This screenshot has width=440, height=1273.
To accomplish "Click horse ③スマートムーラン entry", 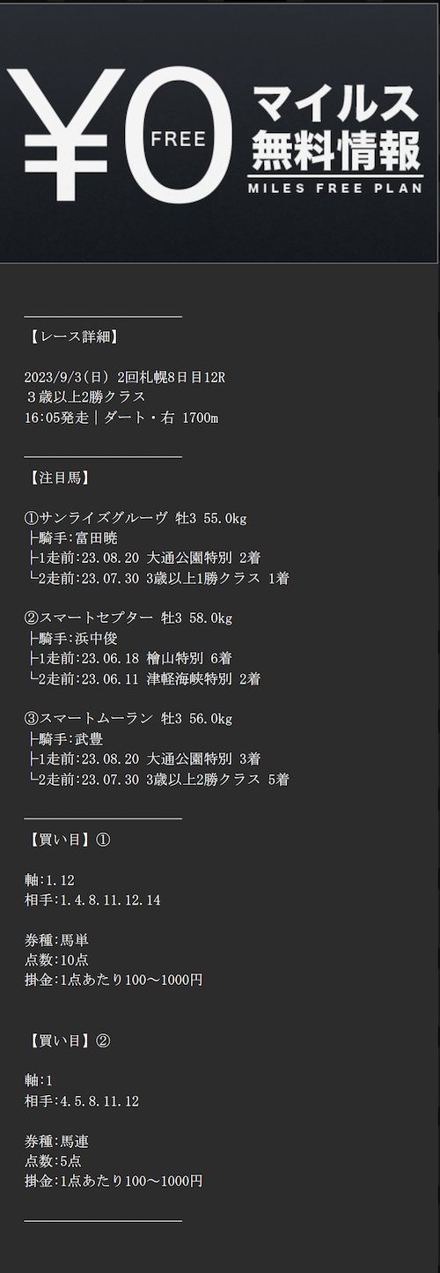I will (x=128, y=719).
